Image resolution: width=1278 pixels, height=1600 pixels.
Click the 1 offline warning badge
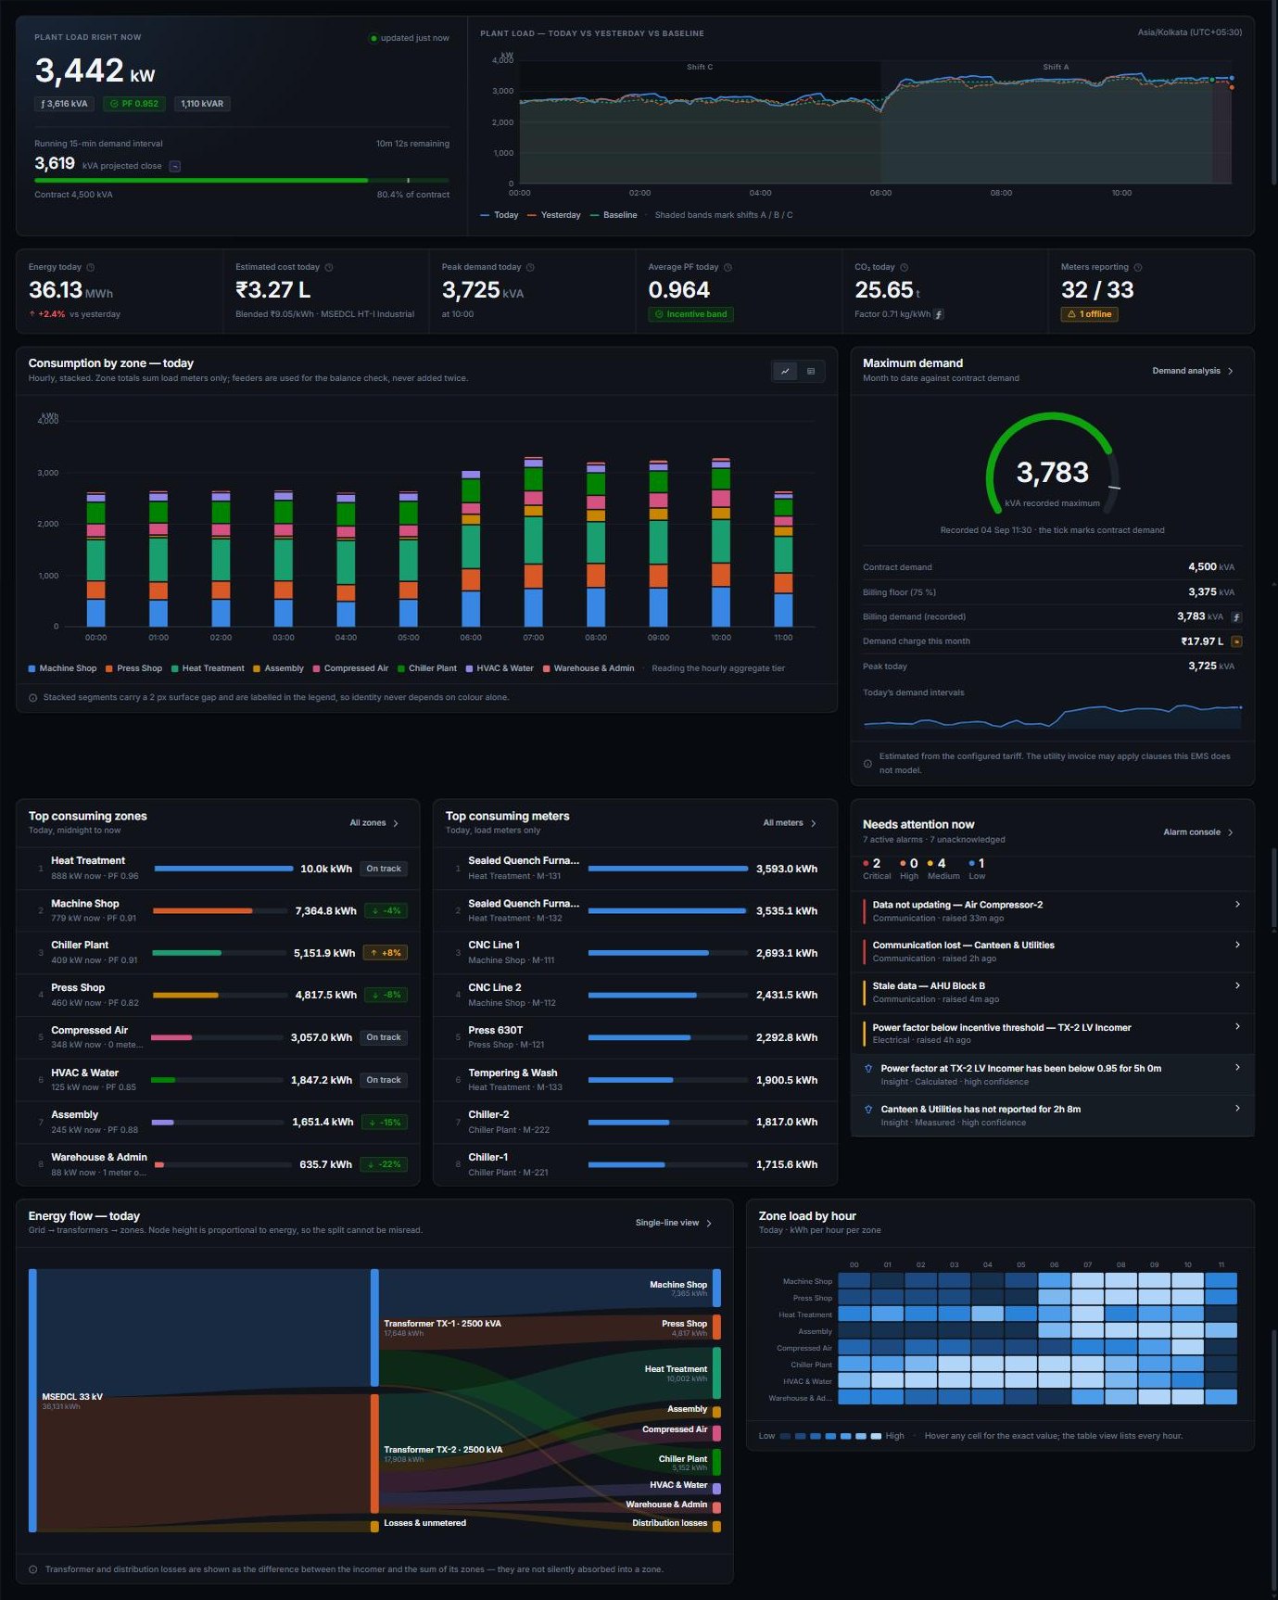pyautogui.click(x=1090, y=314)
